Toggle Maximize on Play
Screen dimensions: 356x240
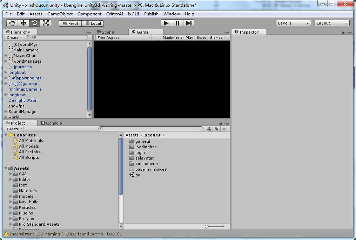(178, 37)
